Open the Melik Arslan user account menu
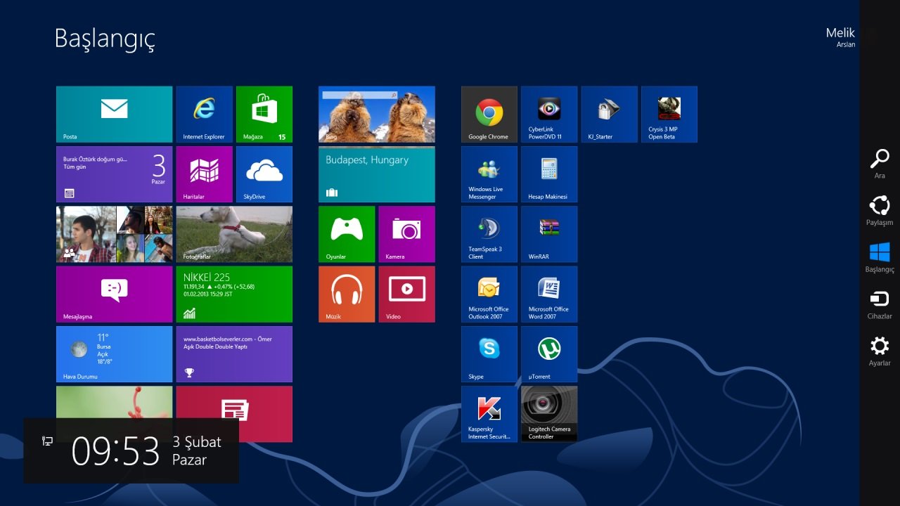Viewport: 900px width, 506px height. click(841, 38)
